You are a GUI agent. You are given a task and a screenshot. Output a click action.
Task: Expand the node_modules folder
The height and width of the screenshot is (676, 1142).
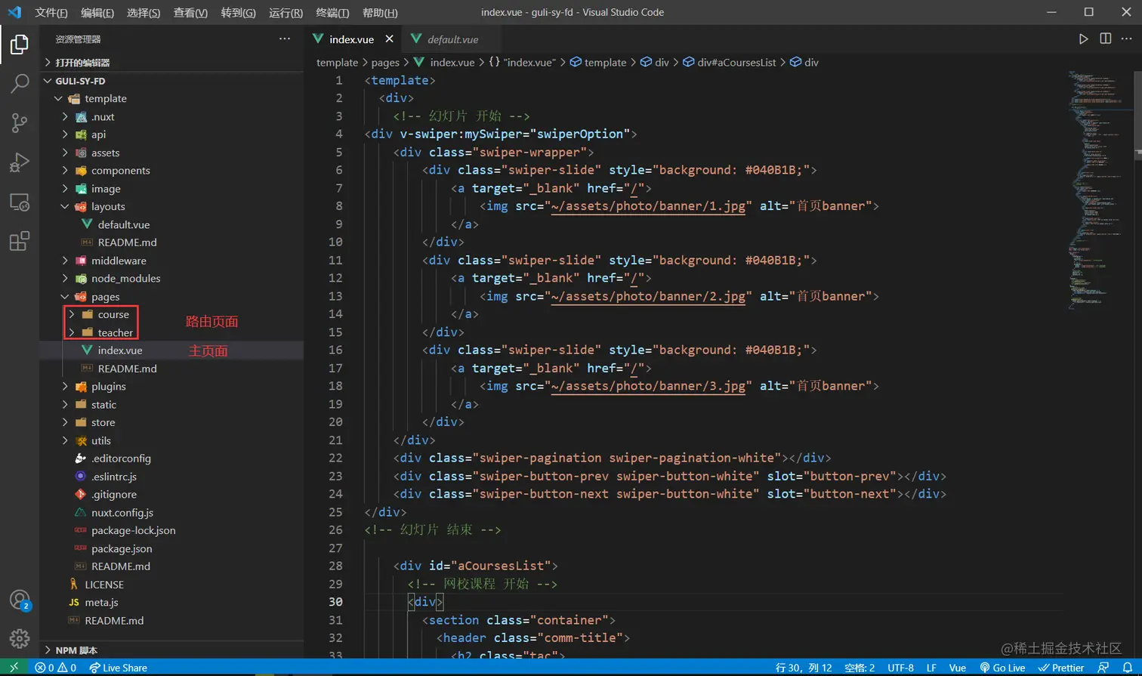click(172, 279)
